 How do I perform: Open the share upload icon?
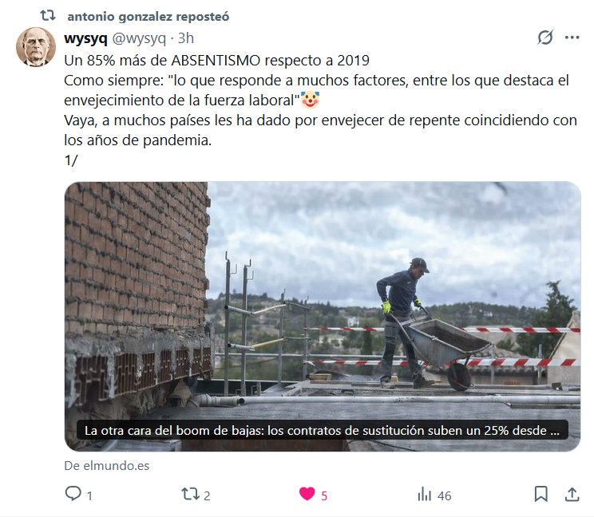click(x=572, y=494)
